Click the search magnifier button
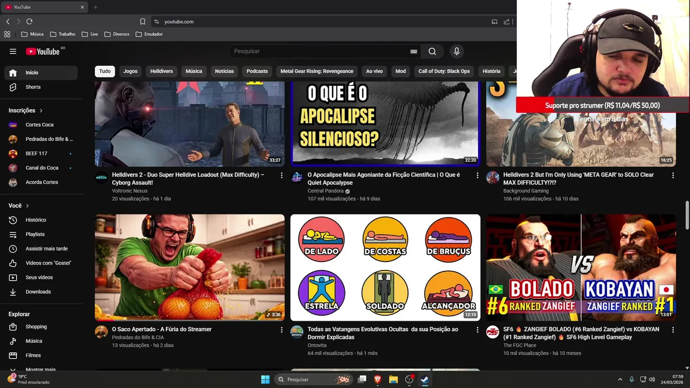 pos(432,51)
